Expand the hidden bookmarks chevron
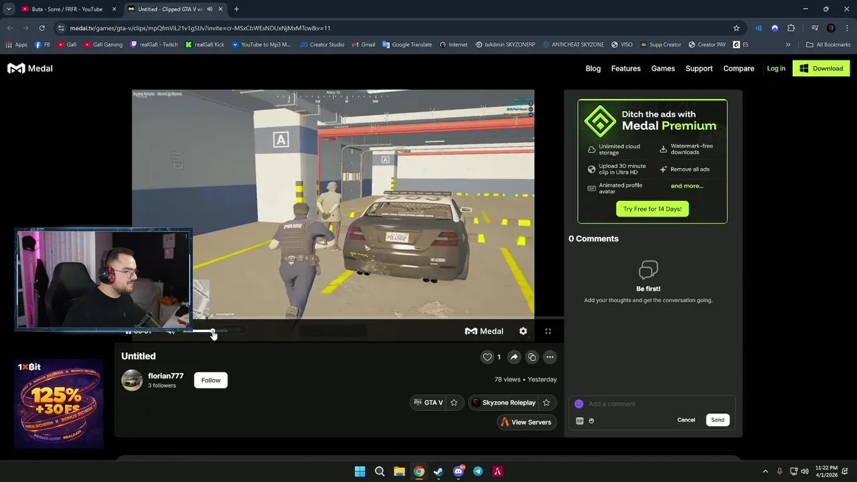Screen dimensions: 857x482 (788, 45)
